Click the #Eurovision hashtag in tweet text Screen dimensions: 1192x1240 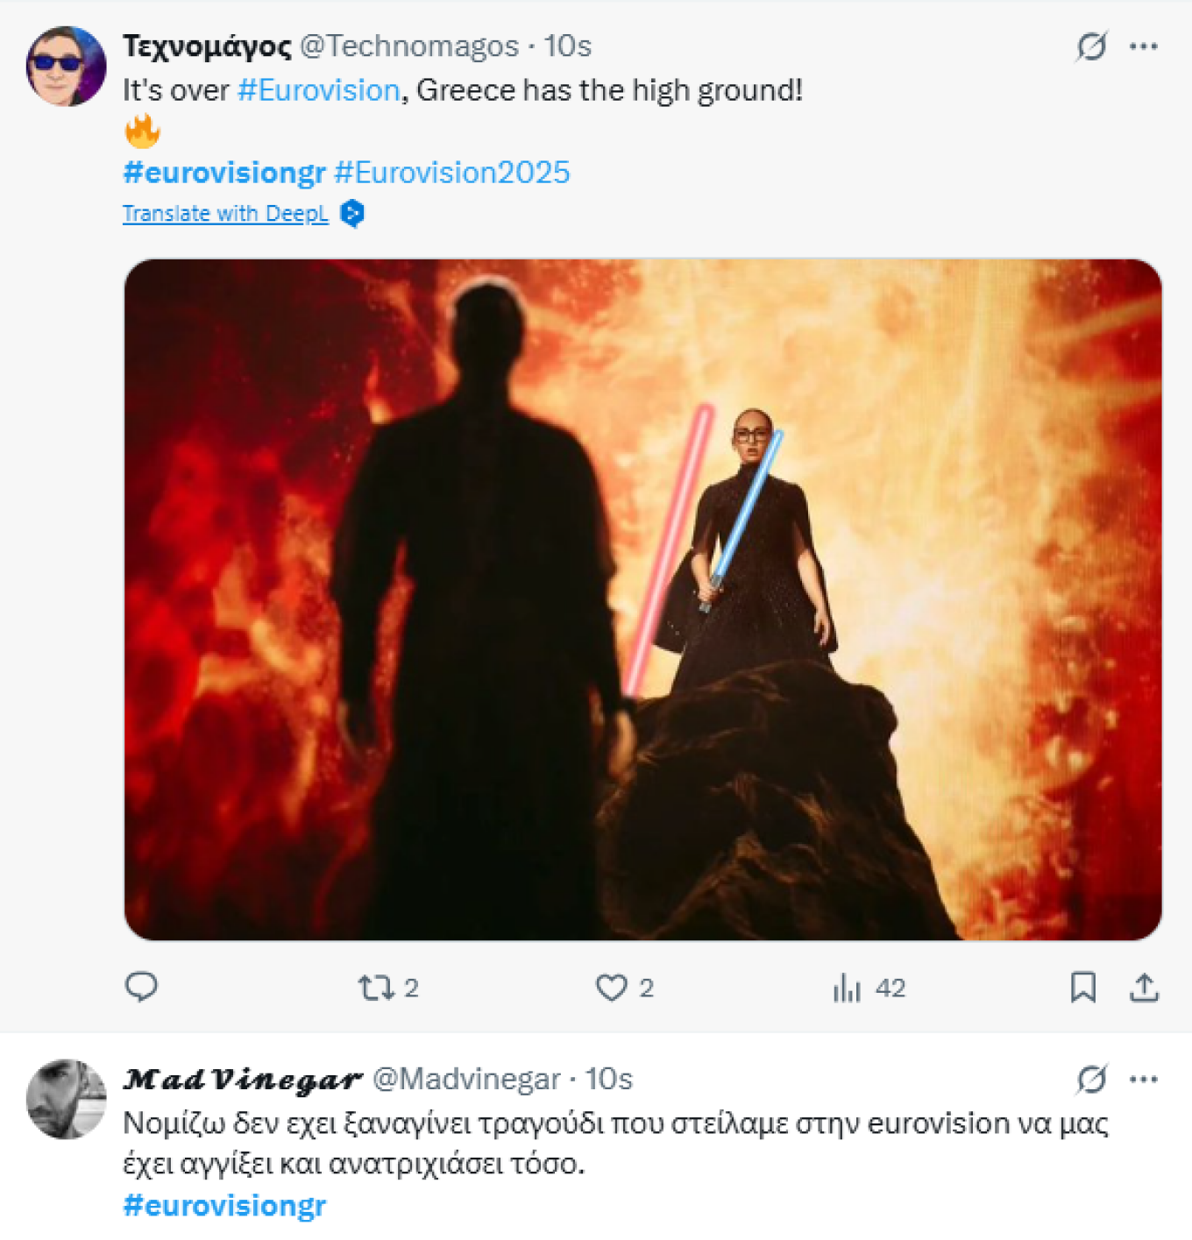pyautogui.click(x=318, y=90)
